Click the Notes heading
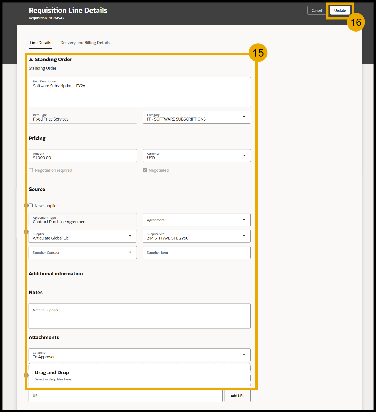Viewport: 376px width, 412px height. (36, 293)
